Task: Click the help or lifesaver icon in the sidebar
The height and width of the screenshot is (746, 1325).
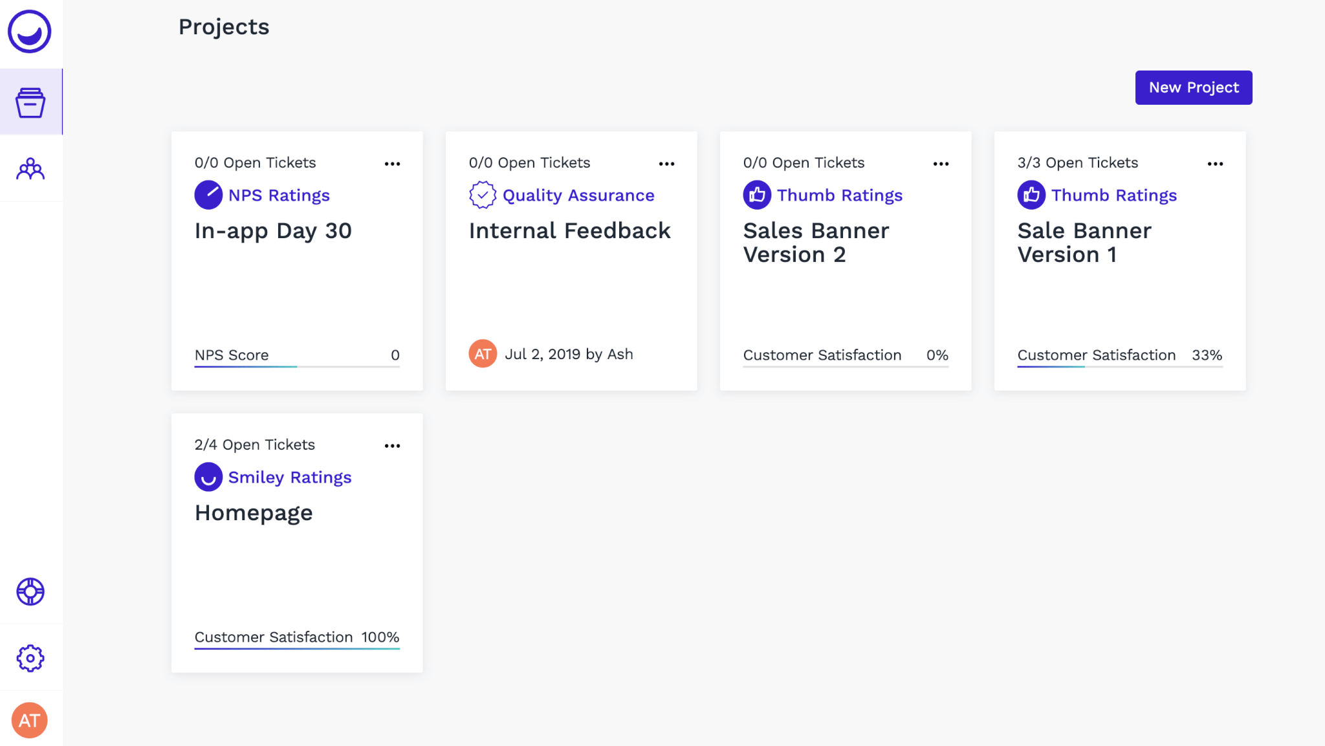Action: point(30,592)
